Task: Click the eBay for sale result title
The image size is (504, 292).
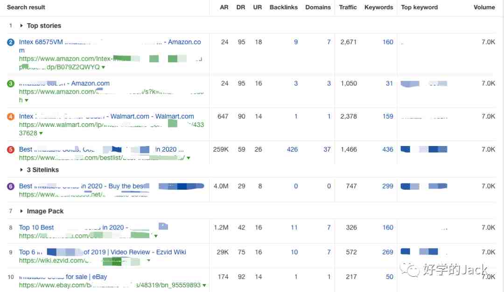Action: point(63,277)
